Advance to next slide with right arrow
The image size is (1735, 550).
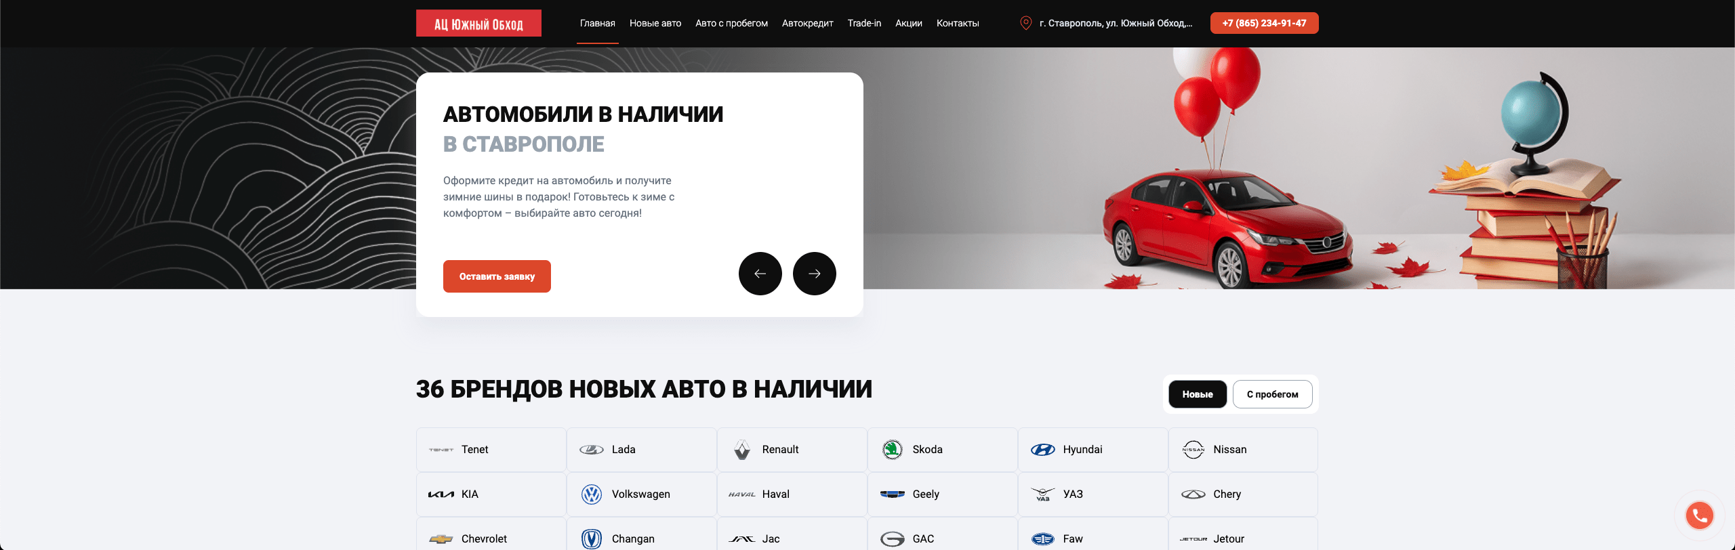point(814,274)
